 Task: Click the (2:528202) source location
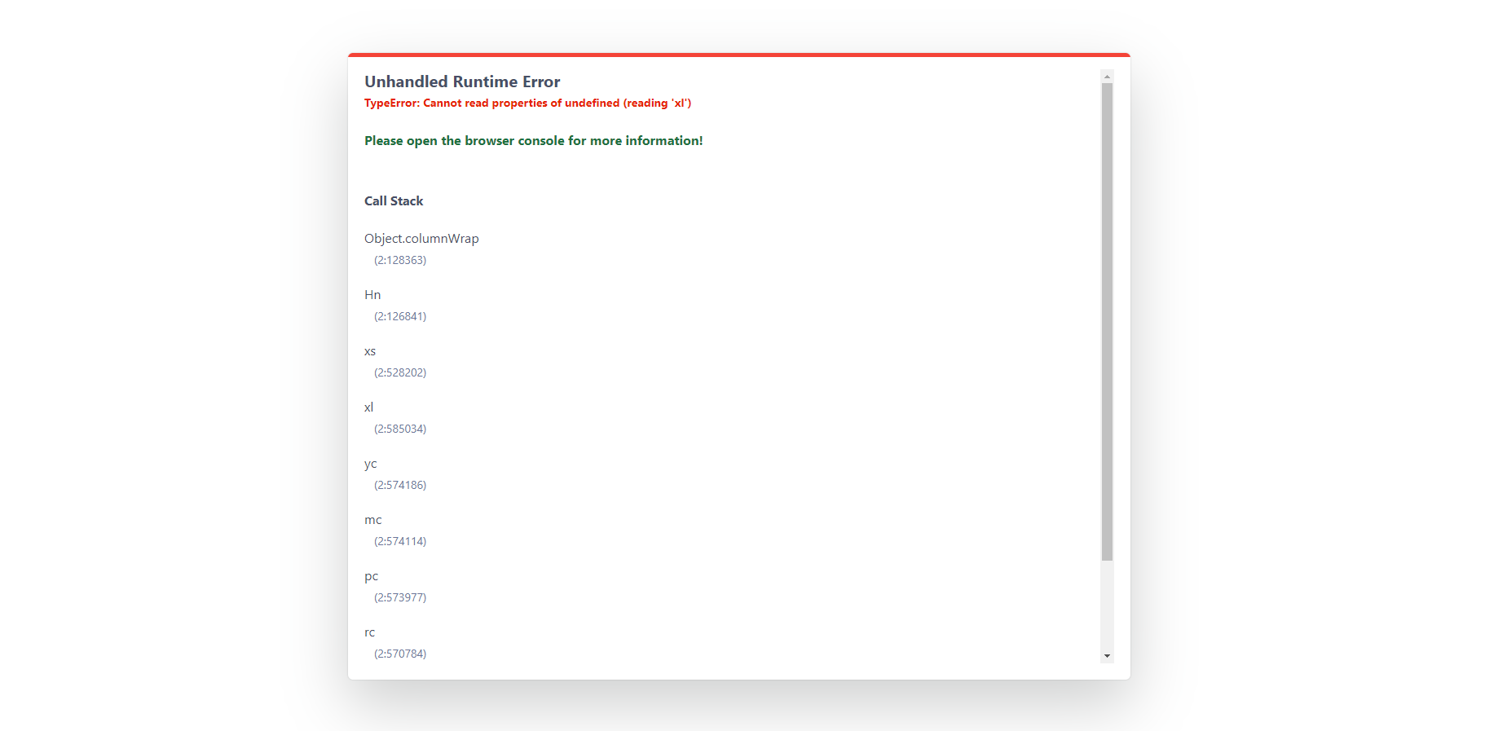pos(400,372)
